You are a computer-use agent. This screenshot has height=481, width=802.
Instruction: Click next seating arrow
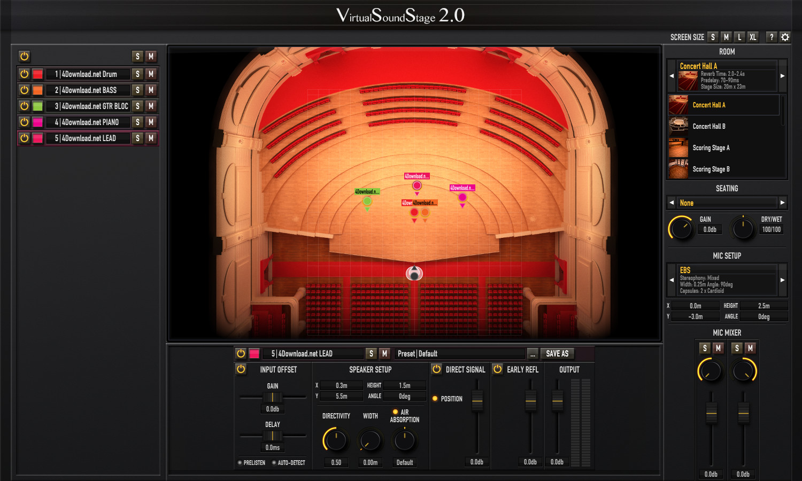(782, 203)
